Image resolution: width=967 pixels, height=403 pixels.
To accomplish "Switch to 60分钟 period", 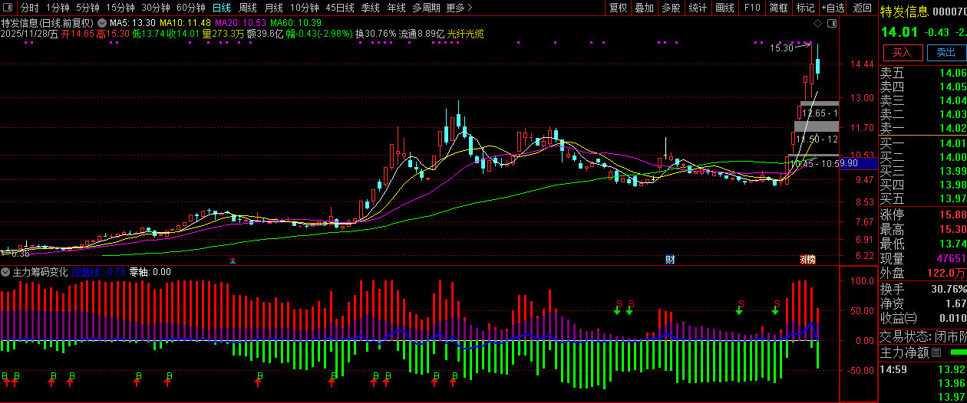I will click(x=191, y=8).
